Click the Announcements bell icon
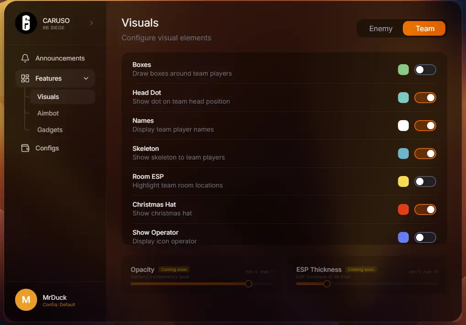Viewport: 466px width, 325px height. 26,58
